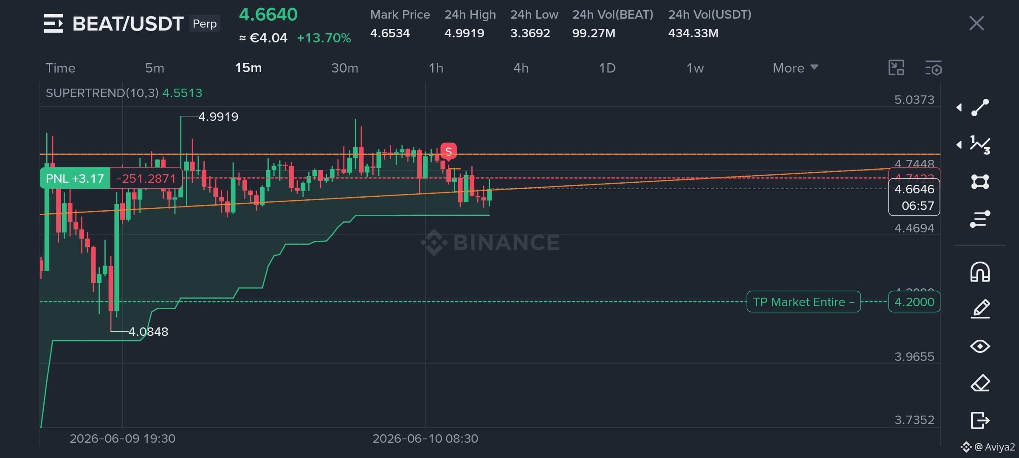Viewport: 1019px width, 458px height.
Task: Open the market list hamburger icon
Action: coord(53,23)
